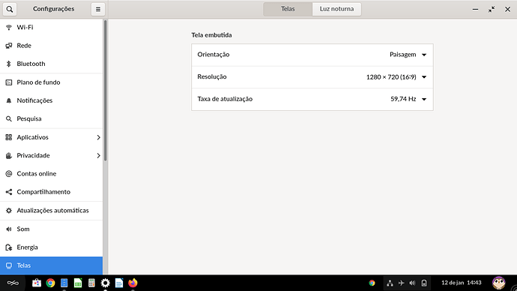
Task: Launch Firefox from the taskbar
Action: (x=133, y=283)
